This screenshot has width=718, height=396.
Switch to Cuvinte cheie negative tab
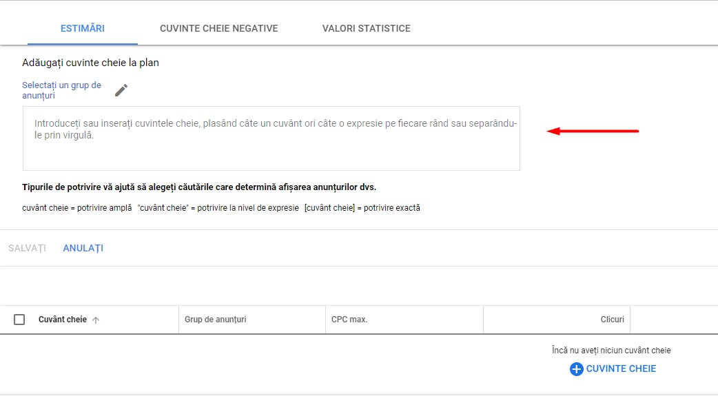coord(219,28)
